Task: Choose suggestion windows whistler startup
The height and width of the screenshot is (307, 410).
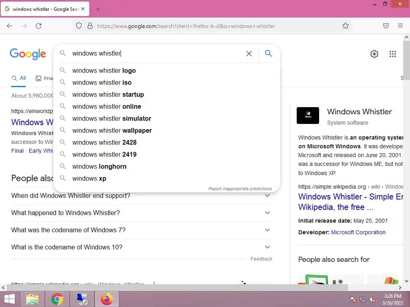Action: point(166,94)
